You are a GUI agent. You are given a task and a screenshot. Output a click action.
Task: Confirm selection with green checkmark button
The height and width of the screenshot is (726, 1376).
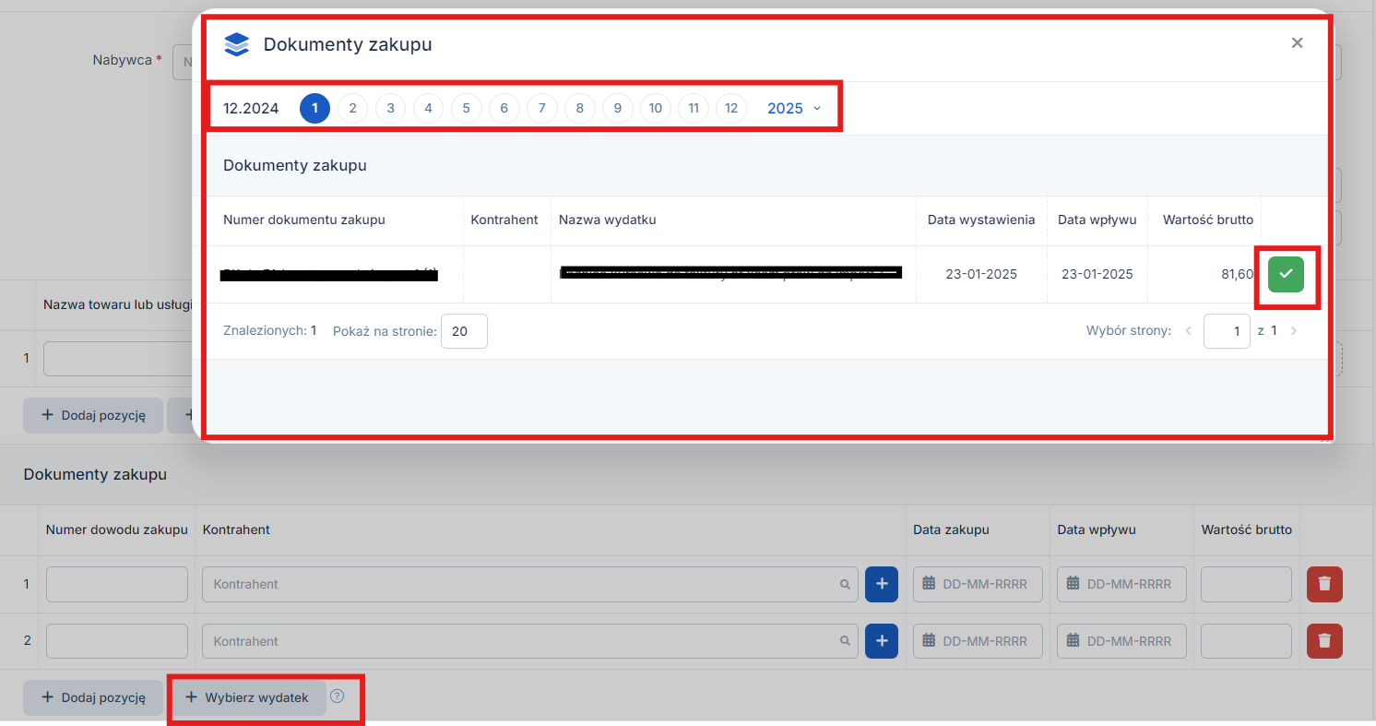coord(1286,274)
